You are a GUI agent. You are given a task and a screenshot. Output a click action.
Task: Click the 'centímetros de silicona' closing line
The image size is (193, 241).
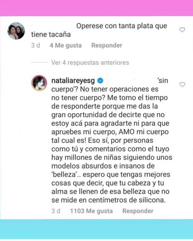tap(109, 200)
